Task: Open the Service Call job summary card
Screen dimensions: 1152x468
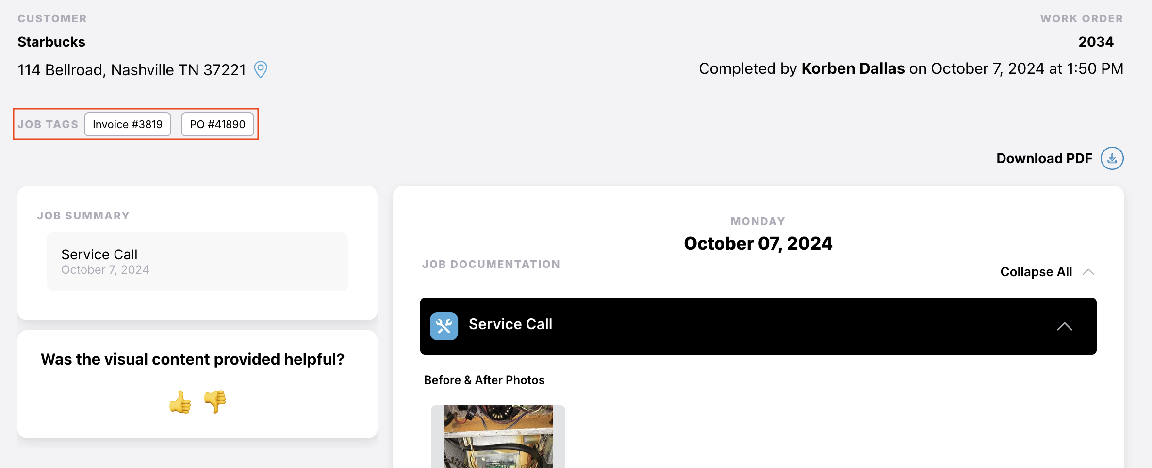Action: (x=197, y=261)
